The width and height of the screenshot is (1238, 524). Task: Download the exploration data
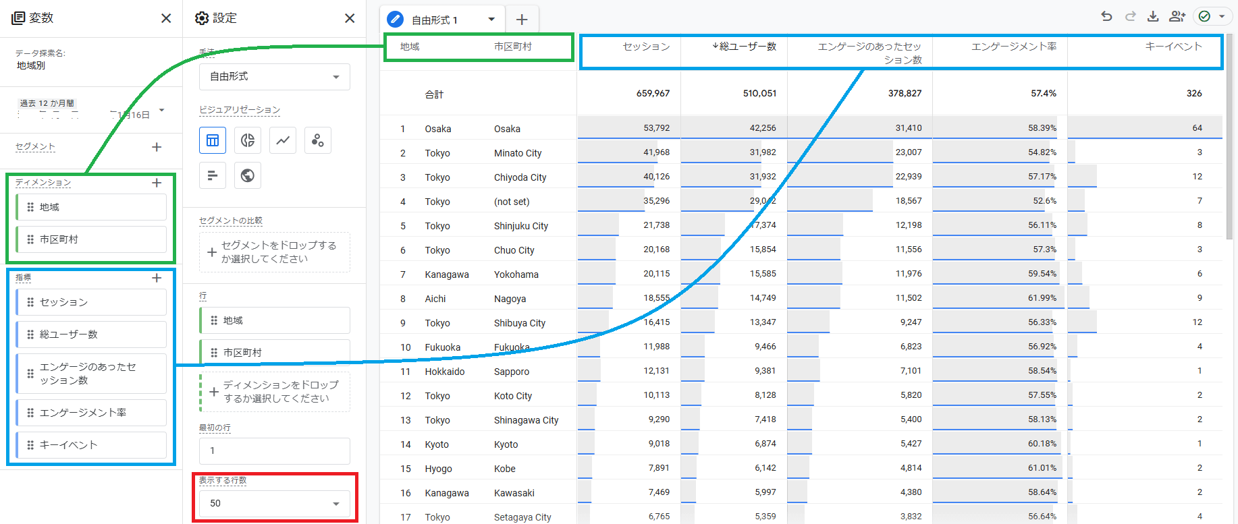tap(1153, 16)
